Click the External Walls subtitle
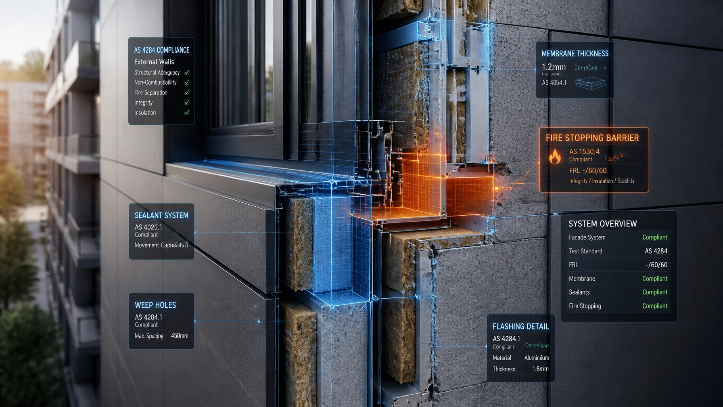 [x=154, y=62]
